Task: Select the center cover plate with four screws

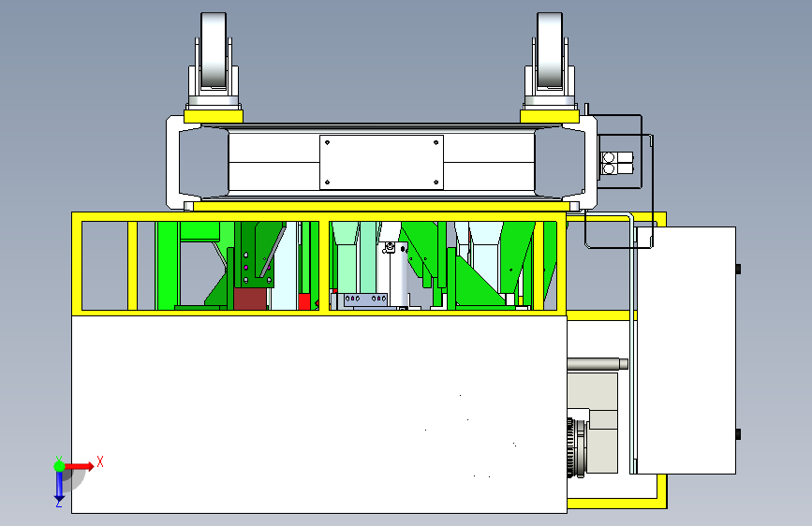Action: click(381, 163)
